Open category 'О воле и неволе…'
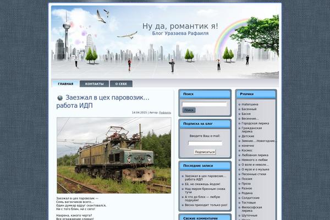This screenshot has height=220, width=330. [255, 164]
